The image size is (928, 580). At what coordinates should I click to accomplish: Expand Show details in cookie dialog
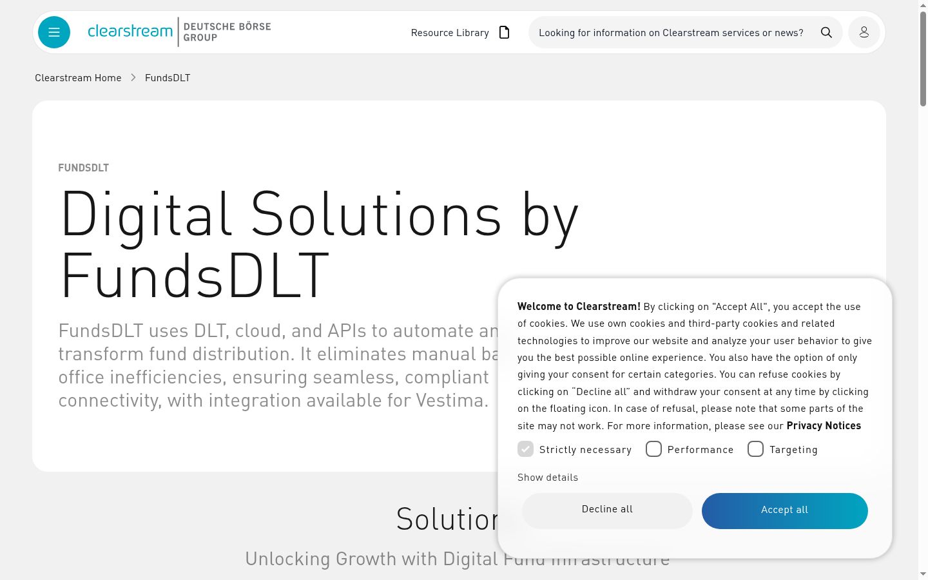(x=548, y=478)
